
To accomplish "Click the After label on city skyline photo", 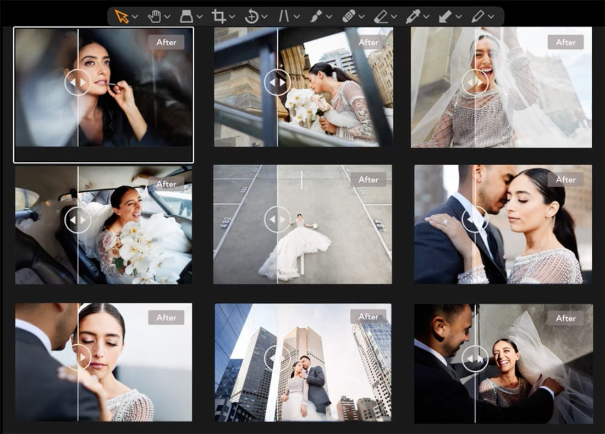I will [x=368, y=317].
